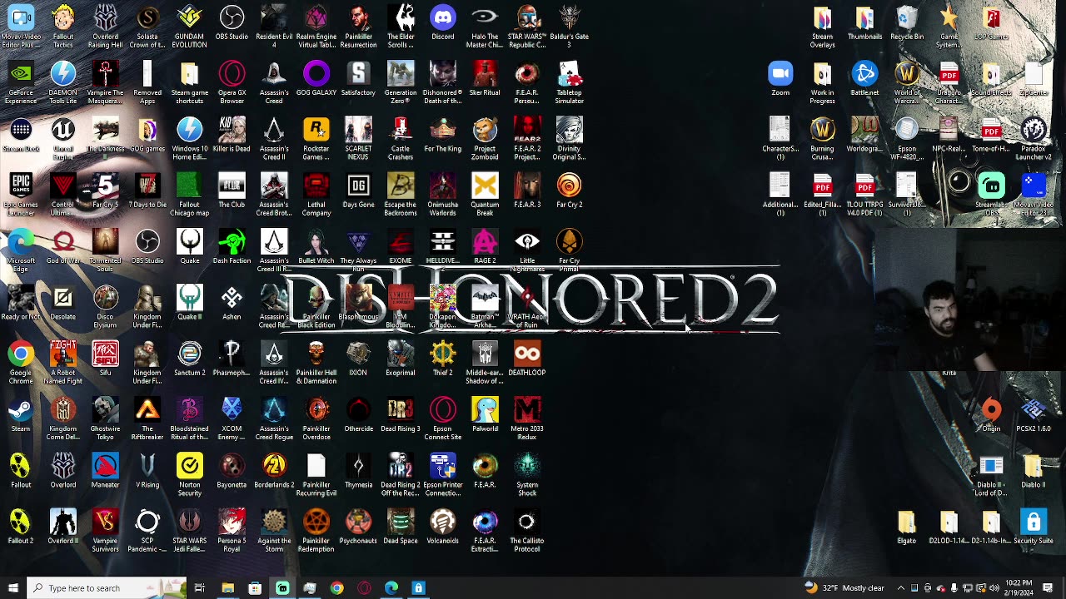Open the Diablo II folder shortcut

click(1034, 470)
